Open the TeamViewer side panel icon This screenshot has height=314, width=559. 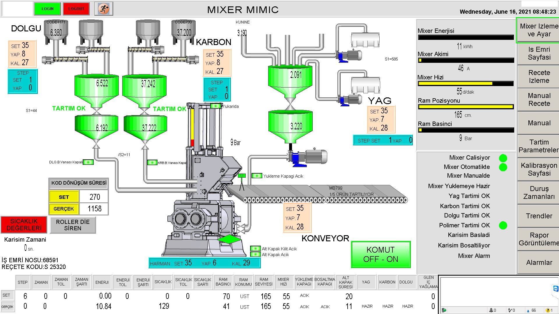click(x=556, y=288)
